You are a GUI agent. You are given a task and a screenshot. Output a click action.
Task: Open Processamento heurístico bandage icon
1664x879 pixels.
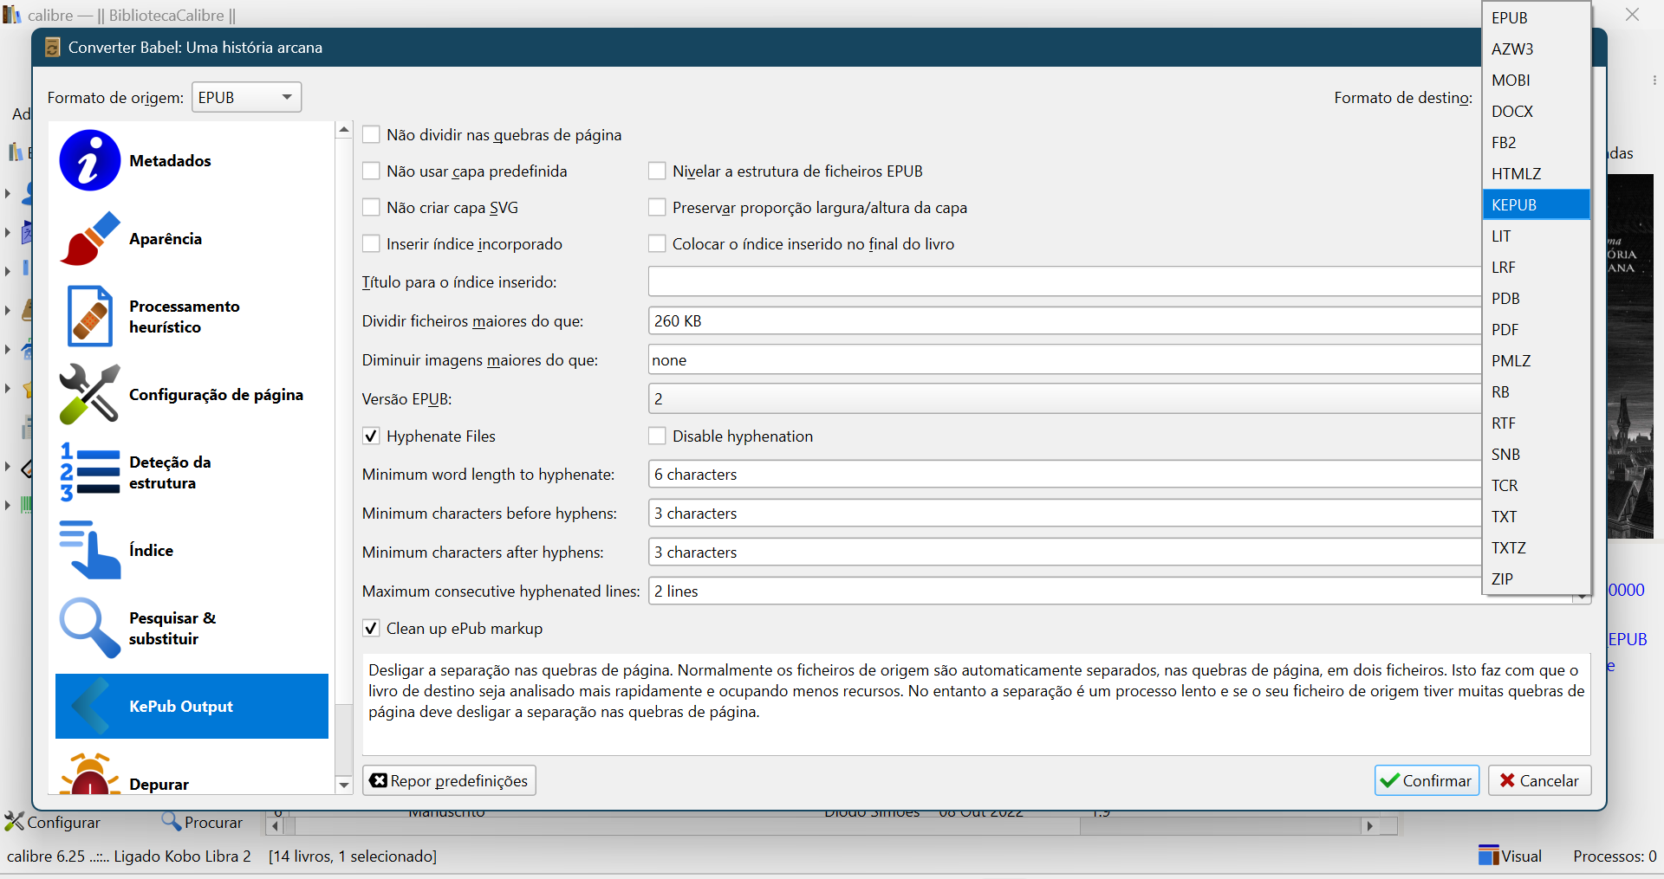click(x=89, y=316)
